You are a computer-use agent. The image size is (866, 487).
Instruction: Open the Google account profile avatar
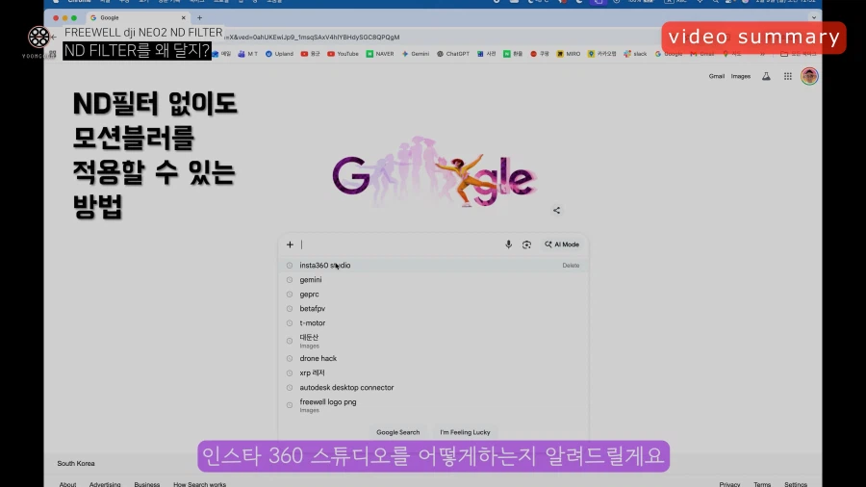click(x=809, y=76)
